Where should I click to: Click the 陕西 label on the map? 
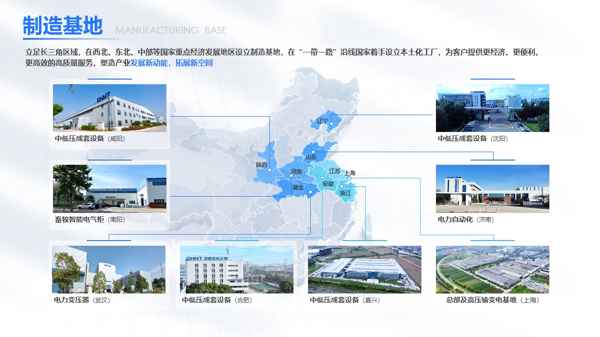point(262,165)
